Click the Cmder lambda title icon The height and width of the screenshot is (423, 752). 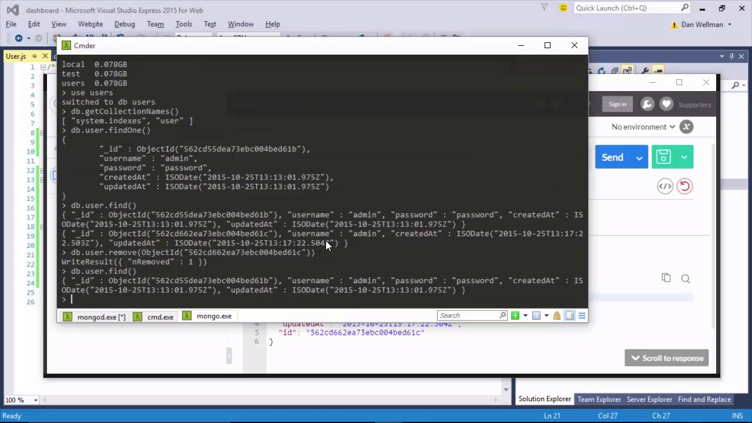(x=66, y=45)
